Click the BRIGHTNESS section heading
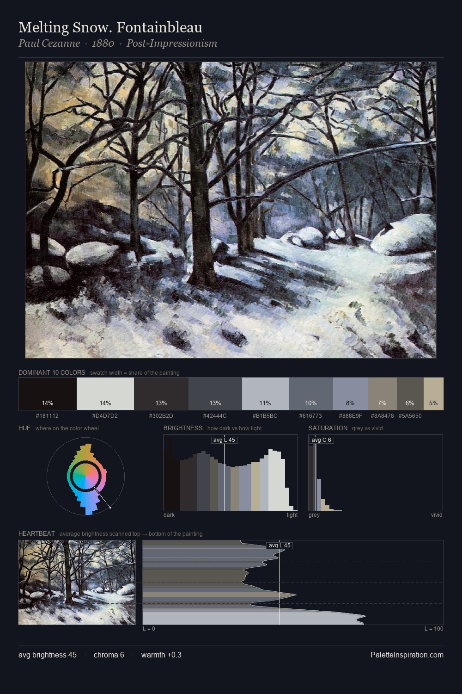Screen dimensions: 462x694 point(183,428)
